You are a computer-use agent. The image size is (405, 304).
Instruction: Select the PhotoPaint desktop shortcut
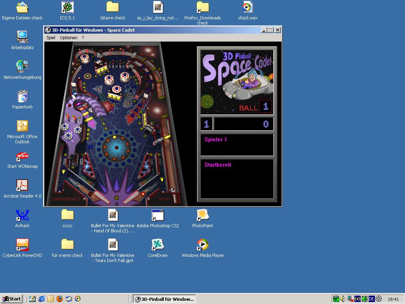coord(202,218)
